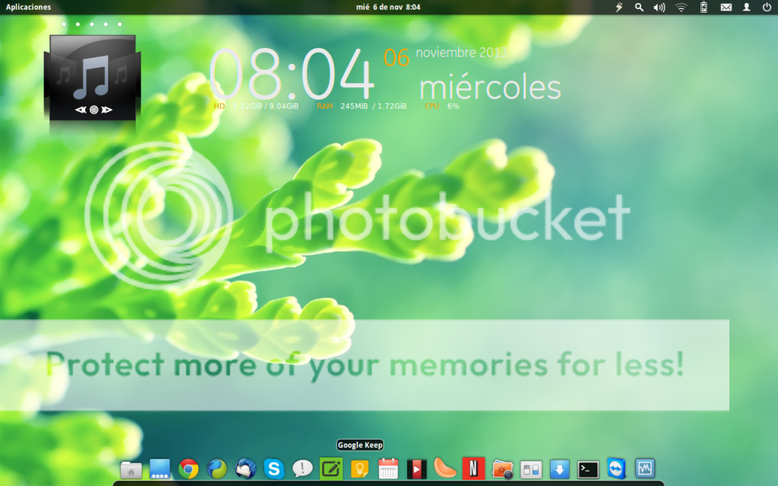Screen dimensions: 778x486
Task: Open the search magnifier in top panel
Action: 639,7
